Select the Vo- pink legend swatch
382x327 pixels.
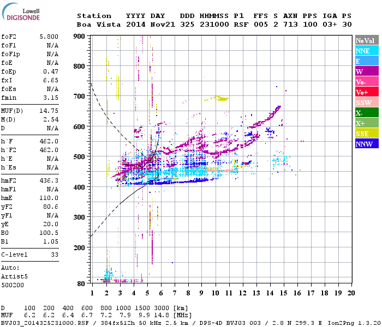pyautogui.click(x=367, y=82)
